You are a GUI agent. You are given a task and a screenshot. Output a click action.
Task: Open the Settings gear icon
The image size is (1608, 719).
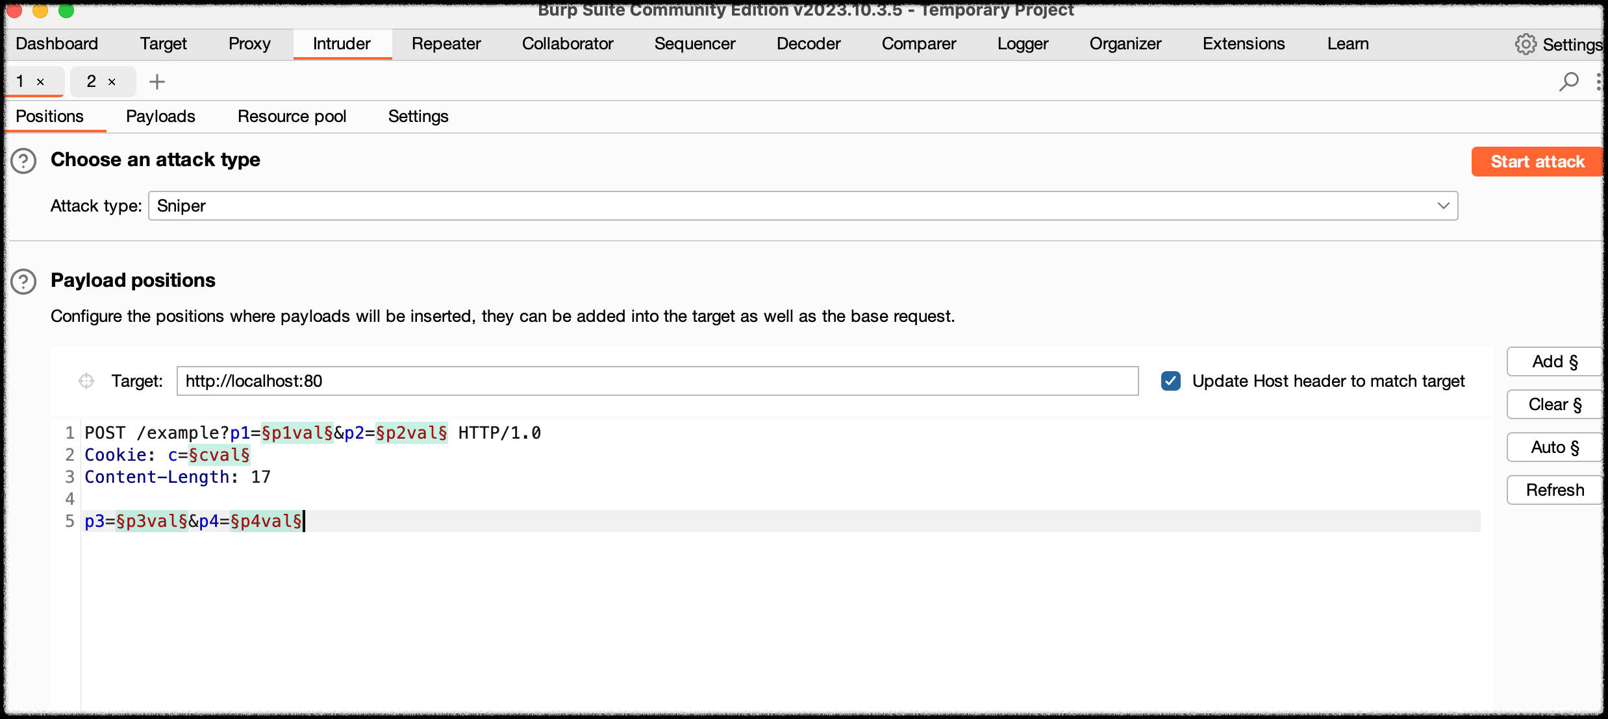[x=1526, y=44]
